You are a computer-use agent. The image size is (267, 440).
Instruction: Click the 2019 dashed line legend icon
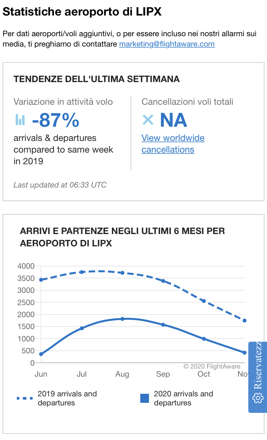click(25, 398)
